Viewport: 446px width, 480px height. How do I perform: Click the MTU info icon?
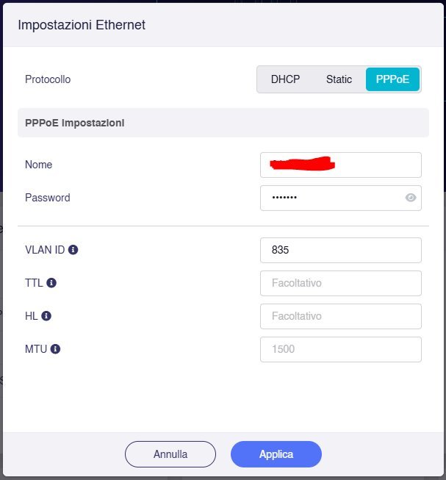(55, 349)
